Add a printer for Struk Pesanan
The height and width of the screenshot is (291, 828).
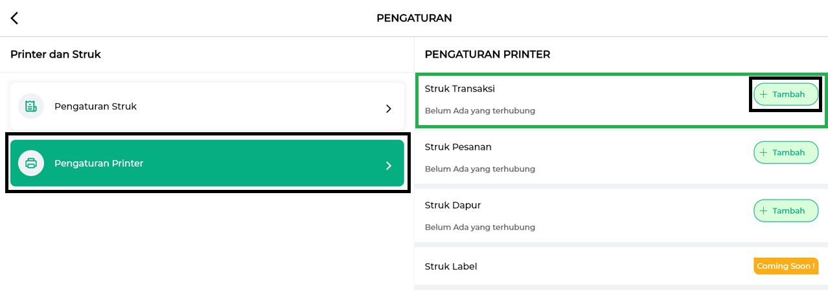[785, 152]
